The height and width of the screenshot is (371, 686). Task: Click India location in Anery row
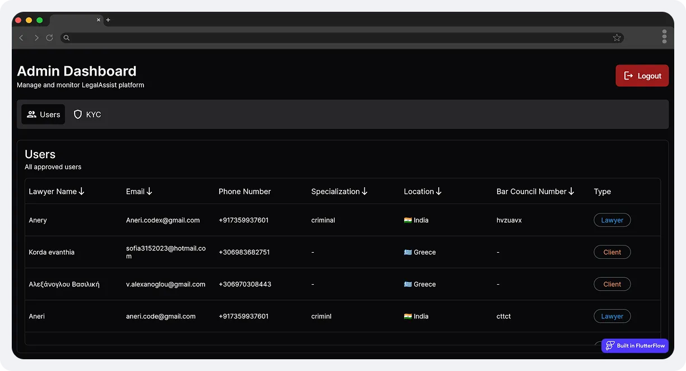[x=416, y=220]
